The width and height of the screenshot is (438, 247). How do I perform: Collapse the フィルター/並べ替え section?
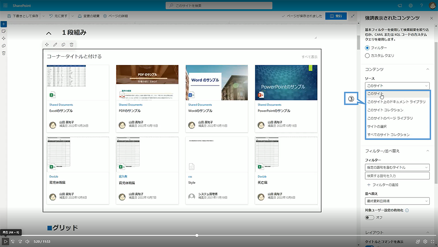[427, 151]
